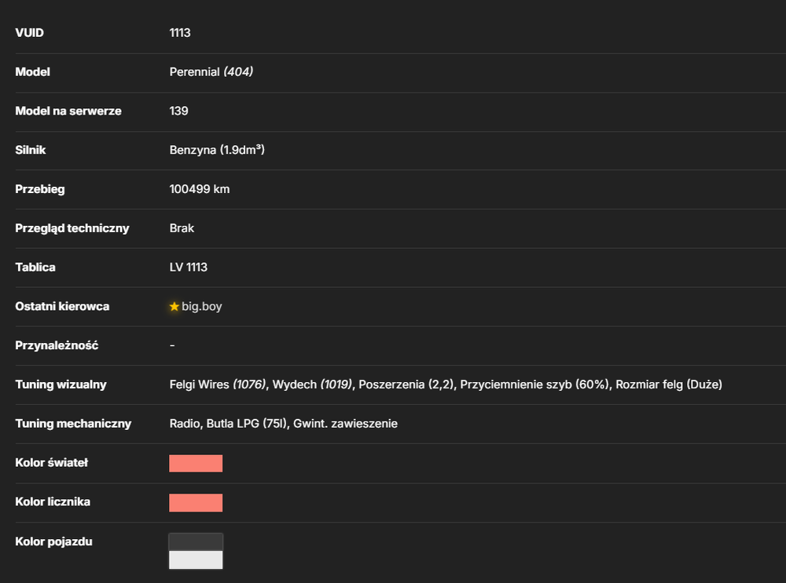Open the big.boy driver profile link
The image size is (786, 583).
pos(201,306)
